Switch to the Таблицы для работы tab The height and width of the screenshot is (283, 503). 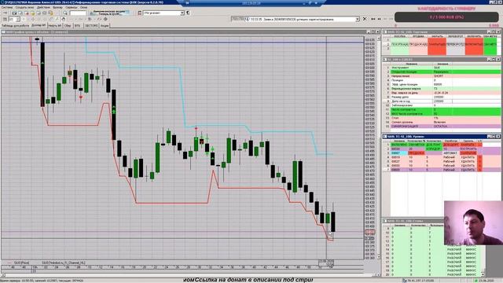click(15, 25)
